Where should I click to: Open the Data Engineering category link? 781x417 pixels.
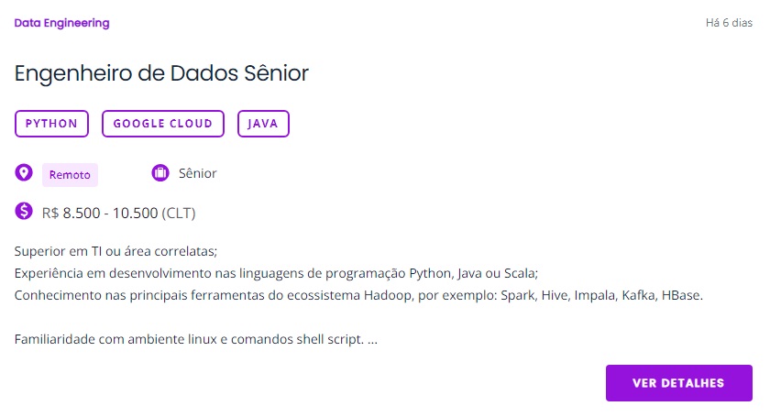61,23
